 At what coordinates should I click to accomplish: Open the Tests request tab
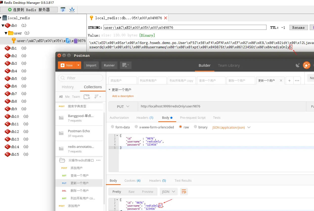217,118
